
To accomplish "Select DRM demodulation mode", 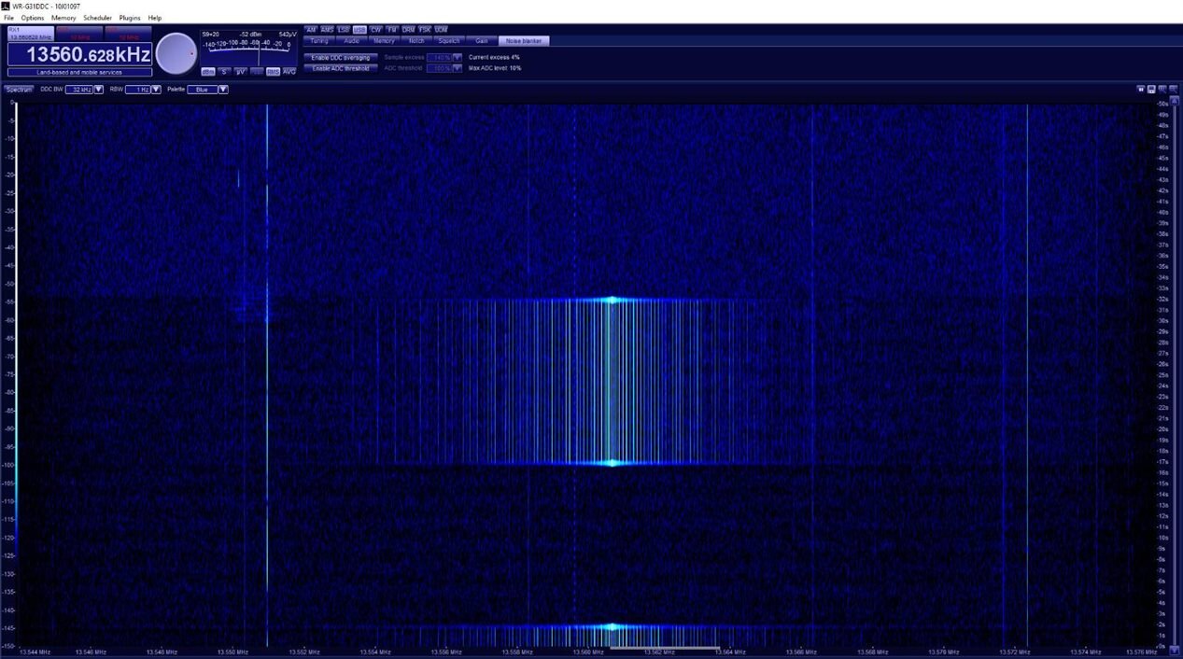I will point(408,29).
